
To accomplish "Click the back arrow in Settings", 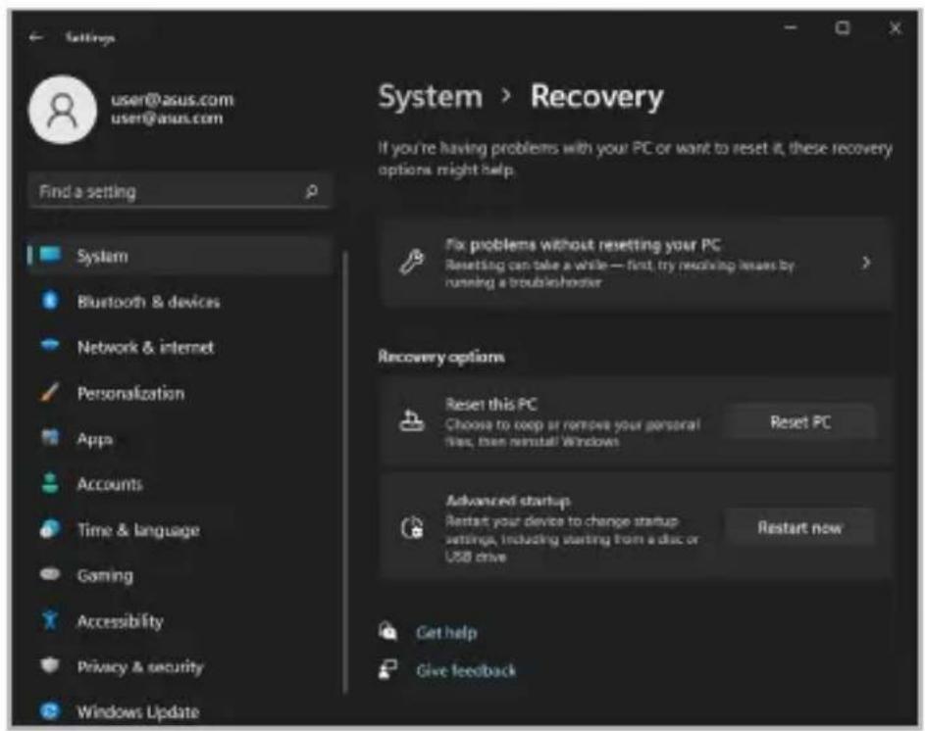I will [36, 37].
